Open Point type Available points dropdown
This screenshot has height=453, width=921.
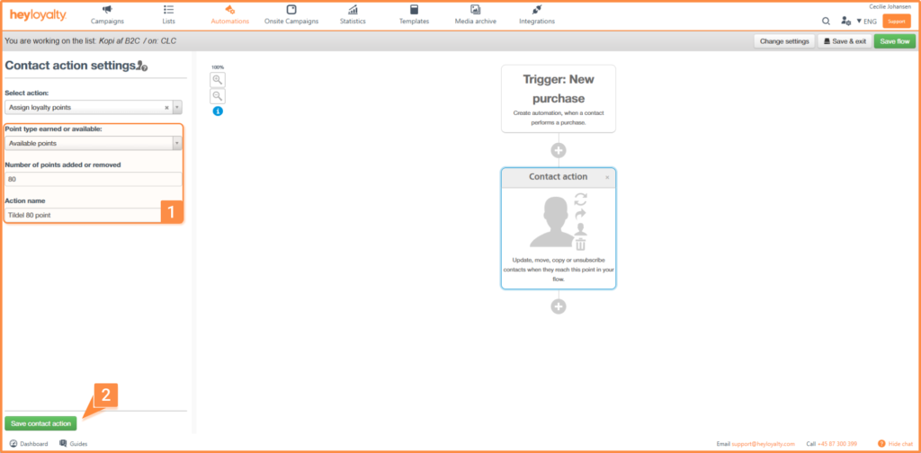pyautogui.click(x=177, y=143)
